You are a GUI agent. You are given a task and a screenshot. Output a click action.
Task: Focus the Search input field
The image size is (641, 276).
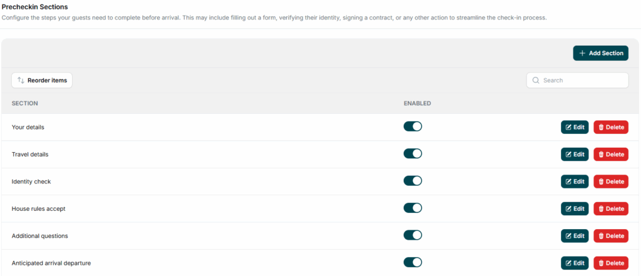click(582, 80)
